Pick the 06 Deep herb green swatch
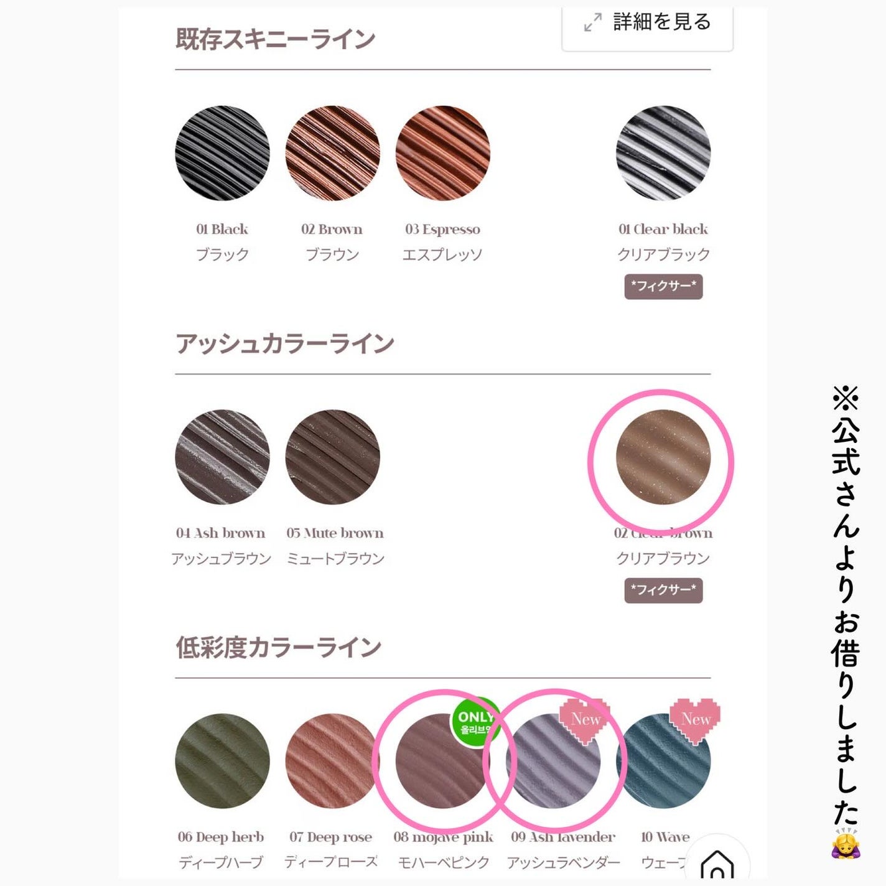886x886 pixels. (x=222, y=761)
